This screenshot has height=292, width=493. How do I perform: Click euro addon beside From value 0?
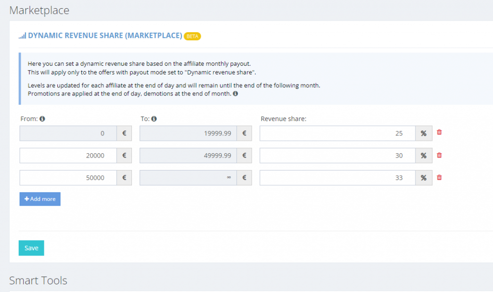tap(124, 134)
